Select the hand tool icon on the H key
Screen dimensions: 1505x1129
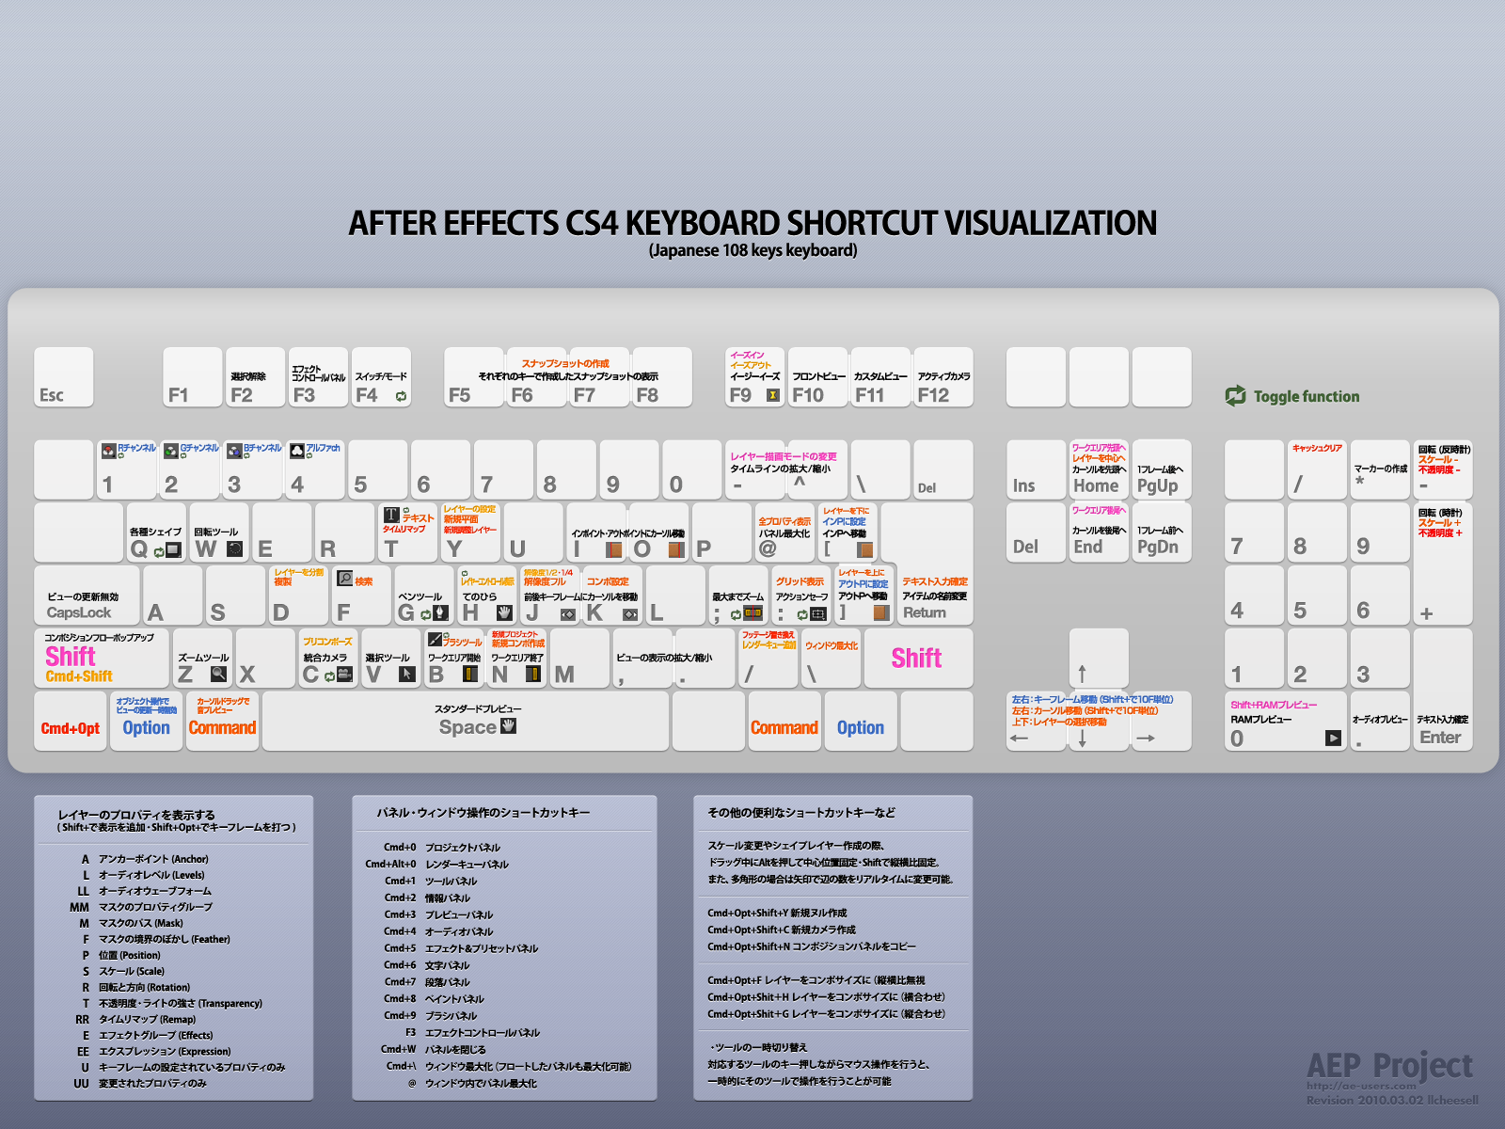pos(504,612)
